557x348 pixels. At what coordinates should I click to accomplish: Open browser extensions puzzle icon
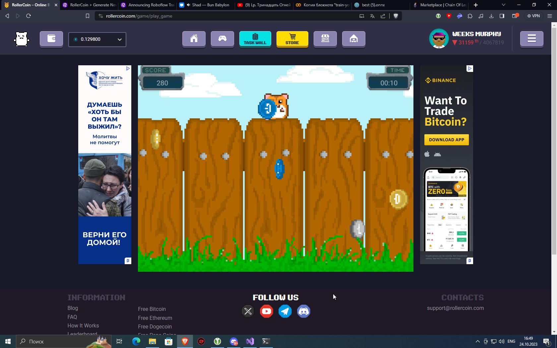point(470,16)
